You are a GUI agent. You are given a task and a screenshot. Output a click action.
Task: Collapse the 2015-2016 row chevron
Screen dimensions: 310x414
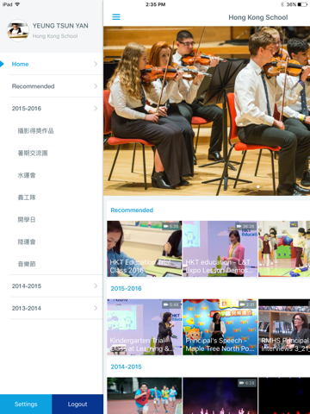pyautogui.click(x=96, y=109)
